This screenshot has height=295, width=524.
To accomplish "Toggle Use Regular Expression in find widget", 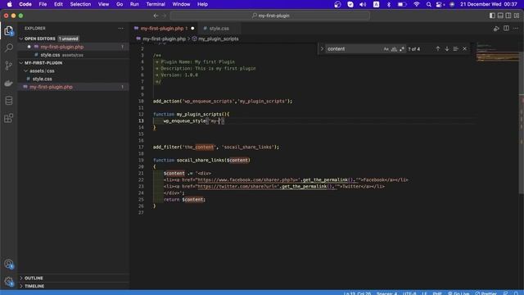I will 402,49.
